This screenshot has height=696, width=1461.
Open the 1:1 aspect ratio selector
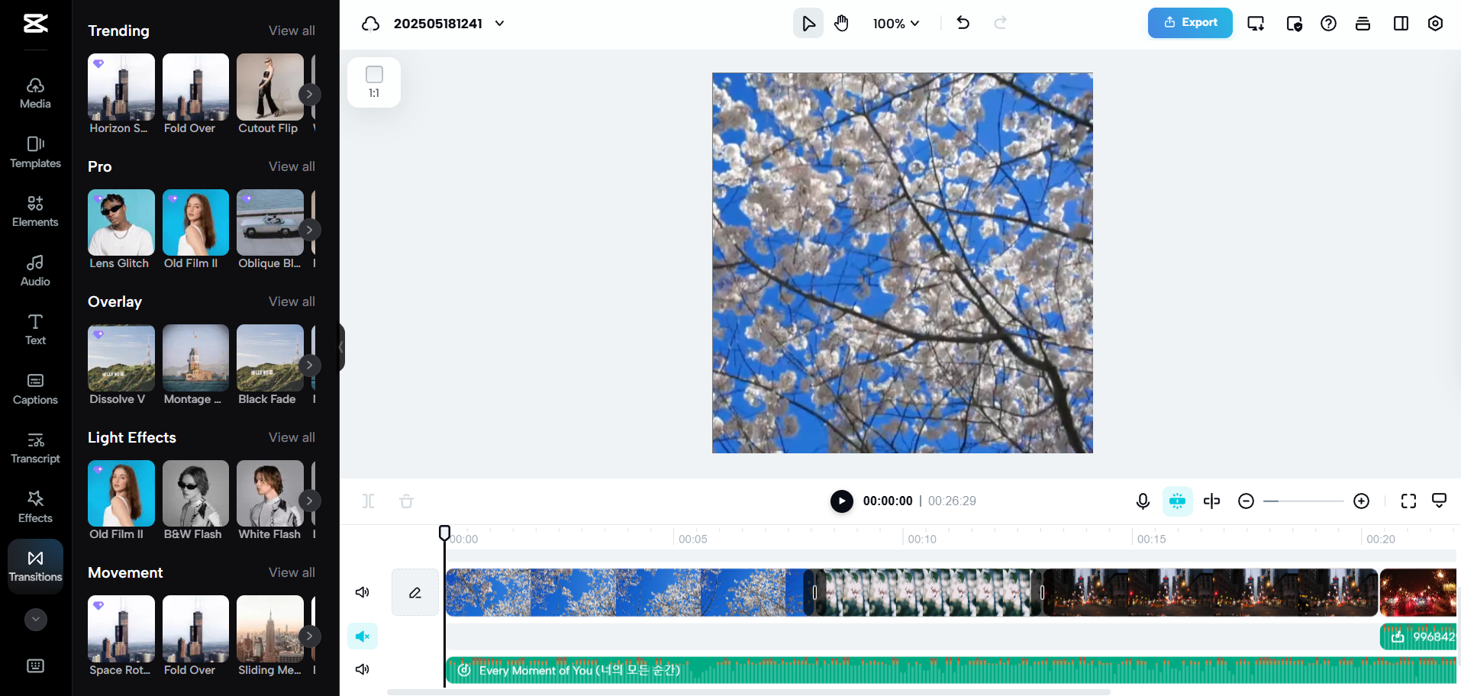click(374, 82)
